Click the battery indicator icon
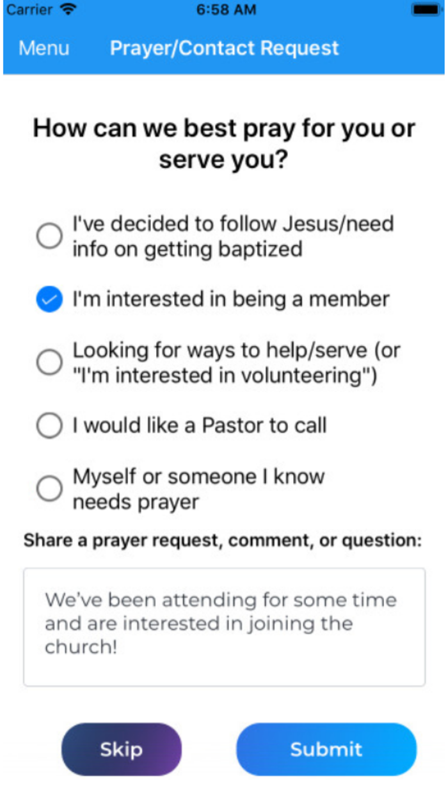The width and height of the screenshot is (448, 797). pyautogui.click(x=425, y=9)
